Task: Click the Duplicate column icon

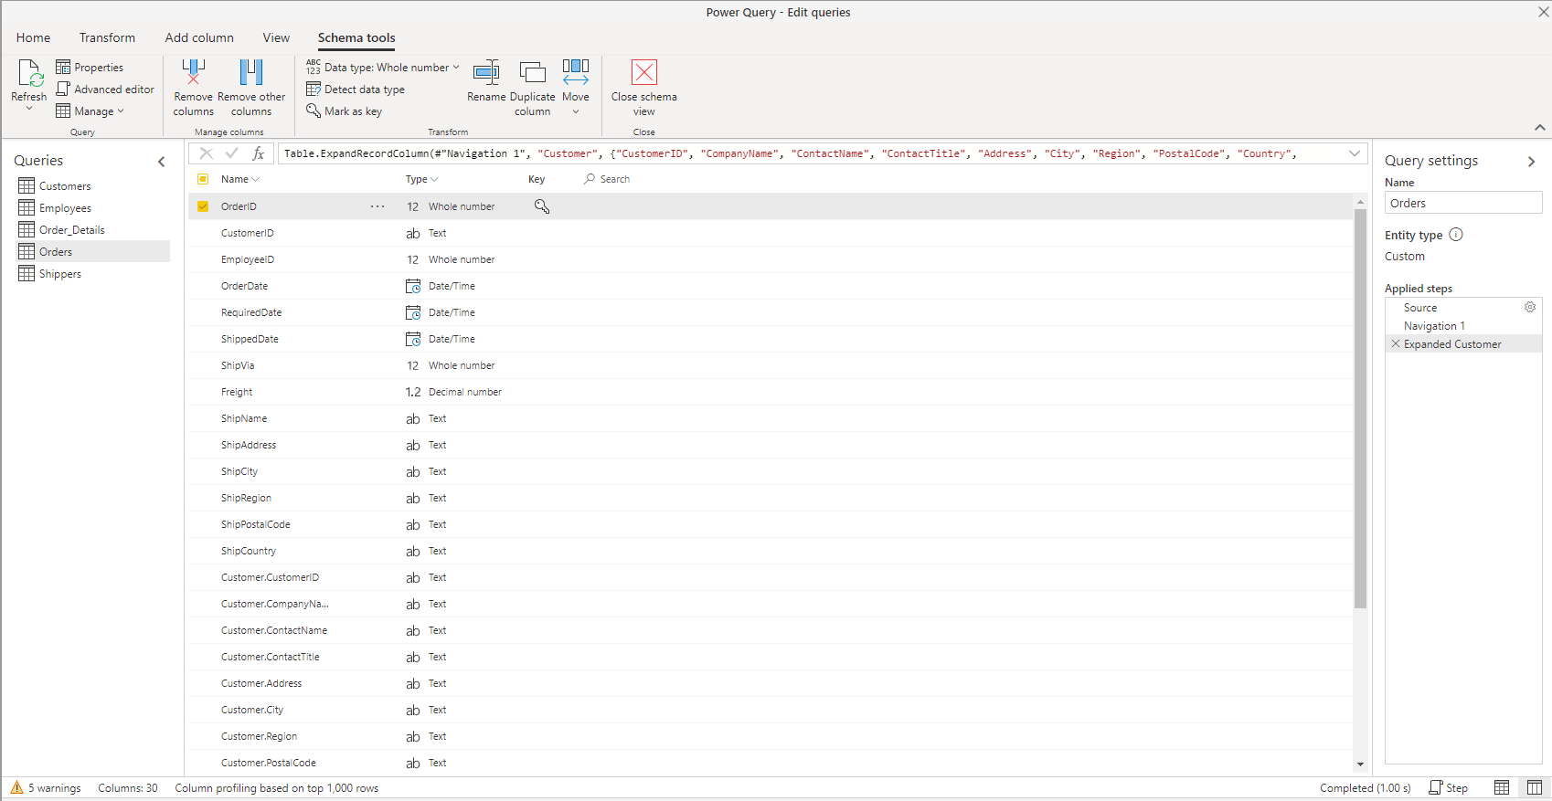Action: click(532, 73)
